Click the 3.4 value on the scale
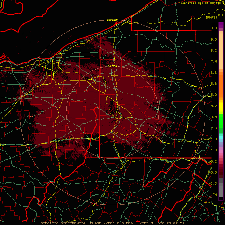This screenshot has height=225, width=225. coord(214,117)
